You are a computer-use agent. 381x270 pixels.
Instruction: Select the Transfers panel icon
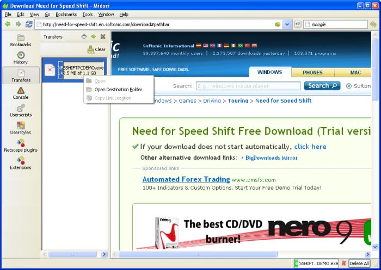(21, 76)
